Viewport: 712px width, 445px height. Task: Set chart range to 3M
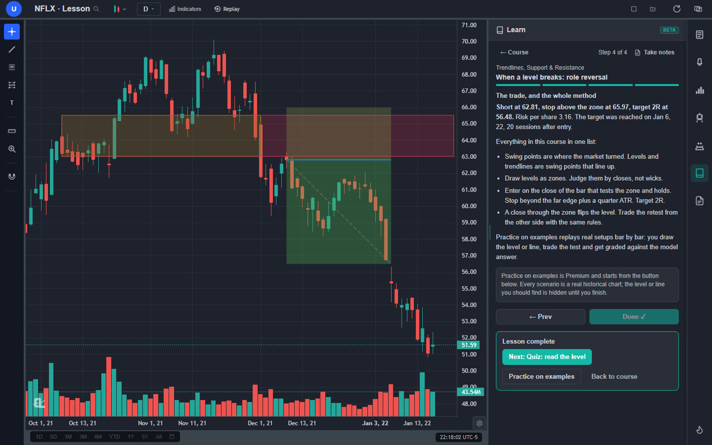coord(83,437)
